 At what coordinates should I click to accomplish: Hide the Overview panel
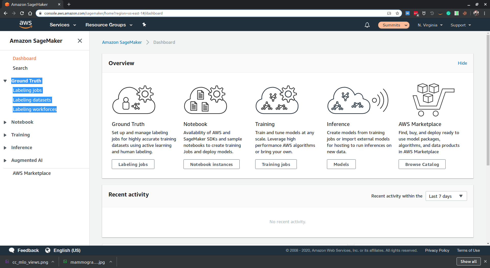(x=462, y=63)
